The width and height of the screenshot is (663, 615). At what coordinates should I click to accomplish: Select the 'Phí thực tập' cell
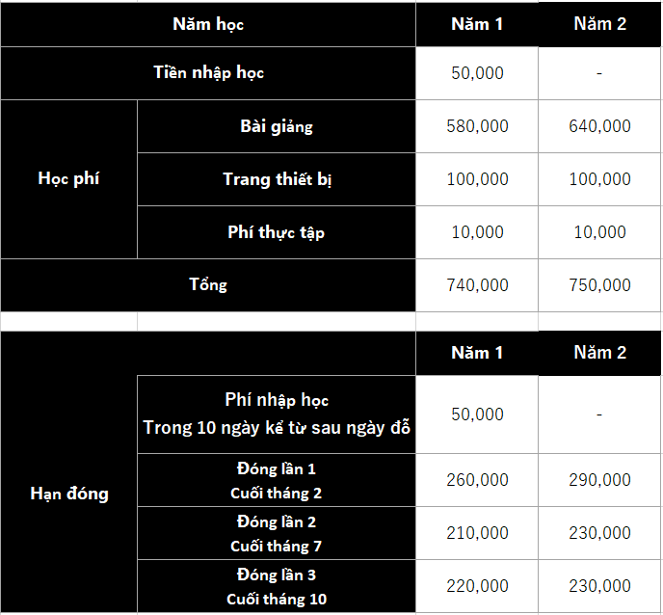click(x=277, y=232)
